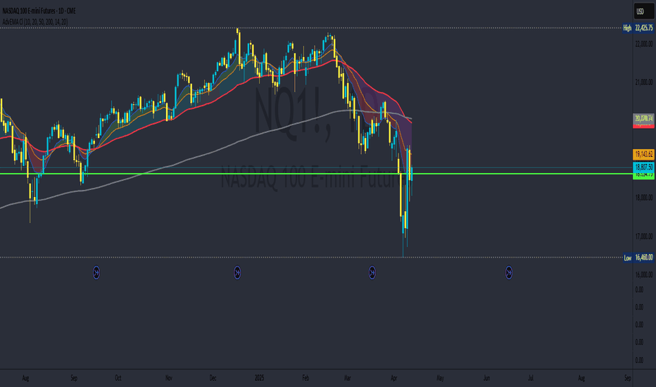
Task: Click the Nov label on time axis
Action: click(169, 379)
